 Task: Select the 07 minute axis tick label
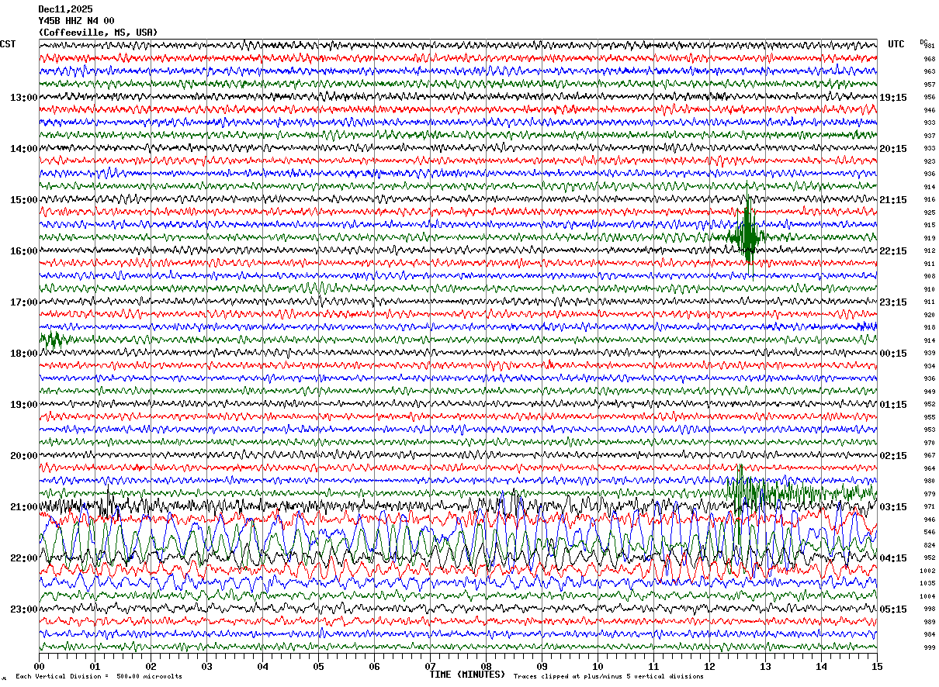[x=430, y=666]
